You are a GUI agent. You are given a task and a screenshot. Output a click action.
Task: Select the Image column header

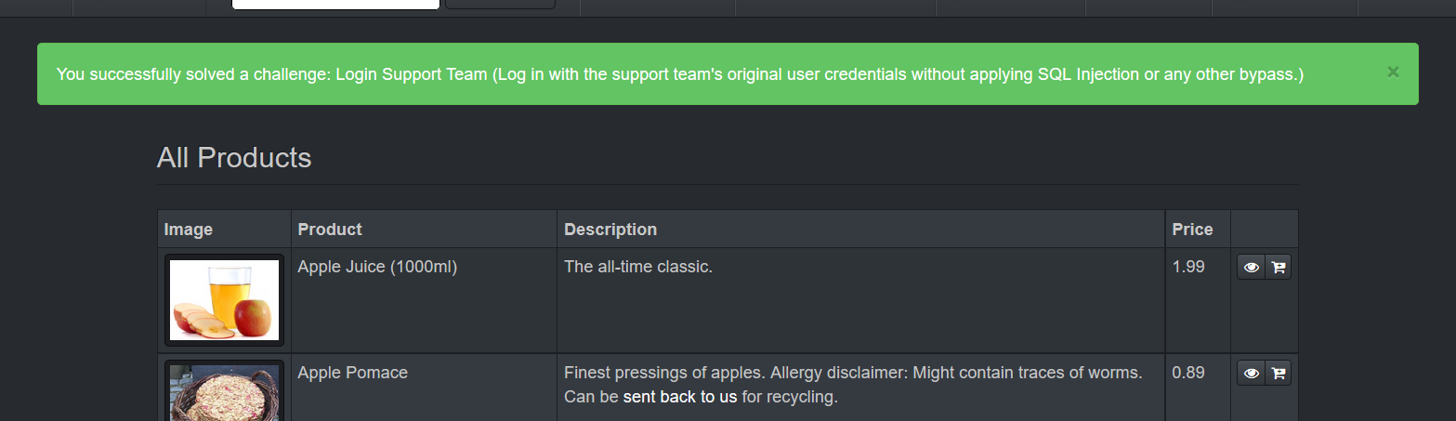coord(189,230)
